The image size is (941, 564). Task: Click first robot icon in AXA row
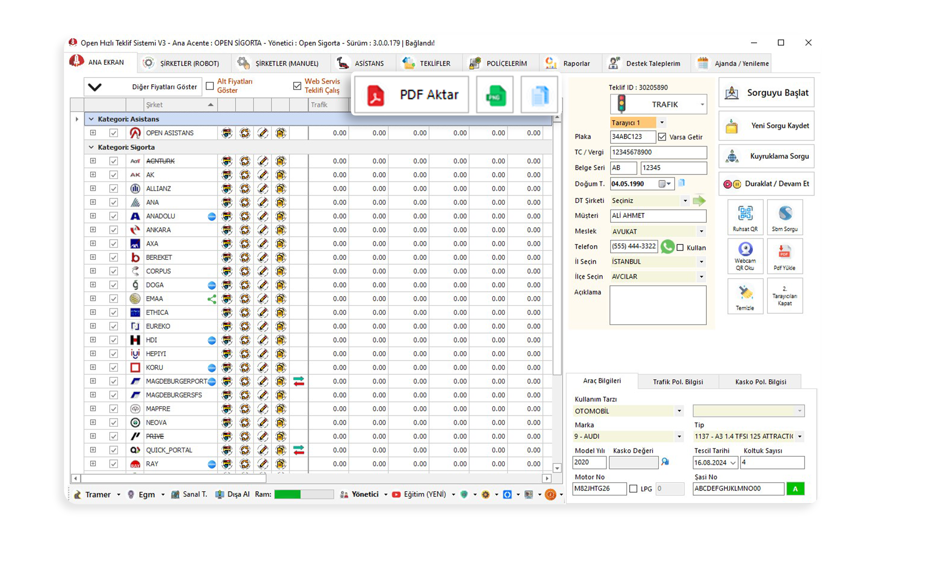[x=227, y=243]
